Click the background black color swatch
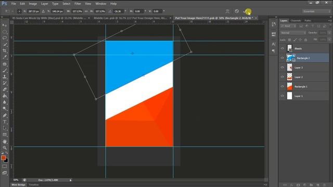Image resolution: width=333 pixels, height=187 pixels. click(6, 161)
